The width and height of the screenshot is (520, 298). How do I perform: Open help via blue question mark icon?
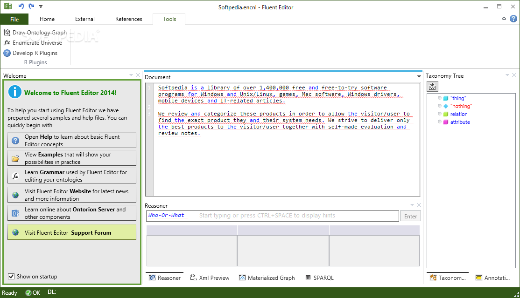tap(513, 19)
